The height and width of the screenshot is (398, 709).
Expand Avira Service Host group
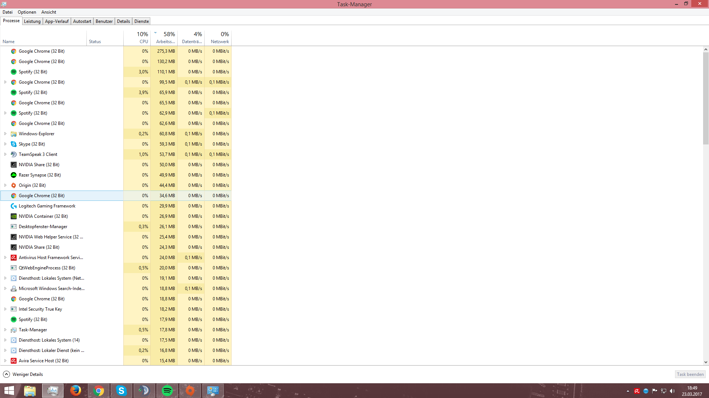coord(5,361)
